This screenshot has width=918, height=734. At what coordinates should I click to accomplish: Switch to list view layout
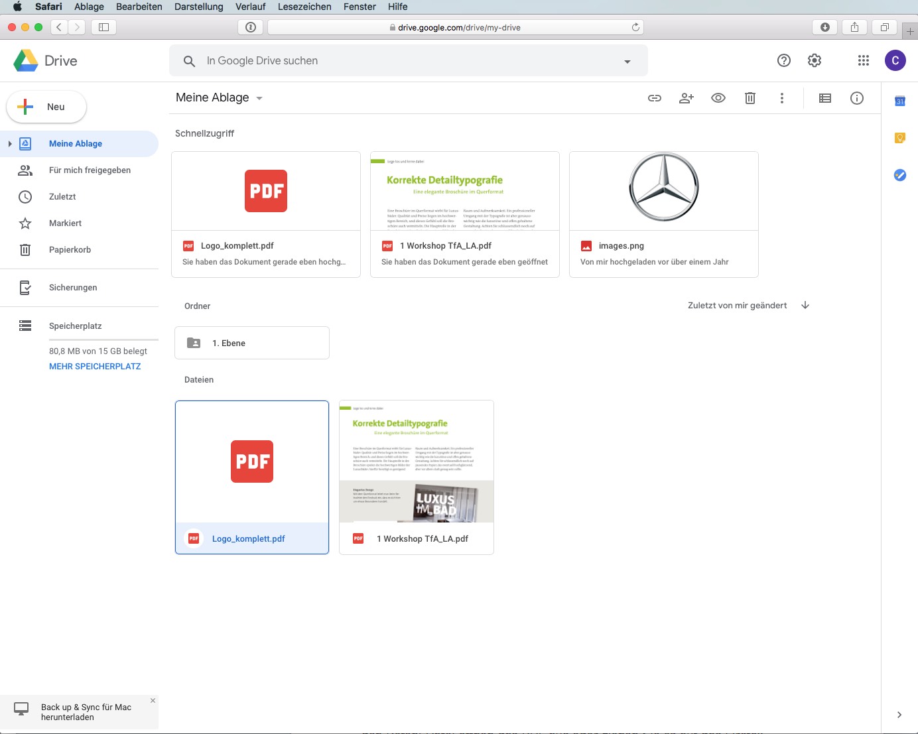[x=825, y=98]
